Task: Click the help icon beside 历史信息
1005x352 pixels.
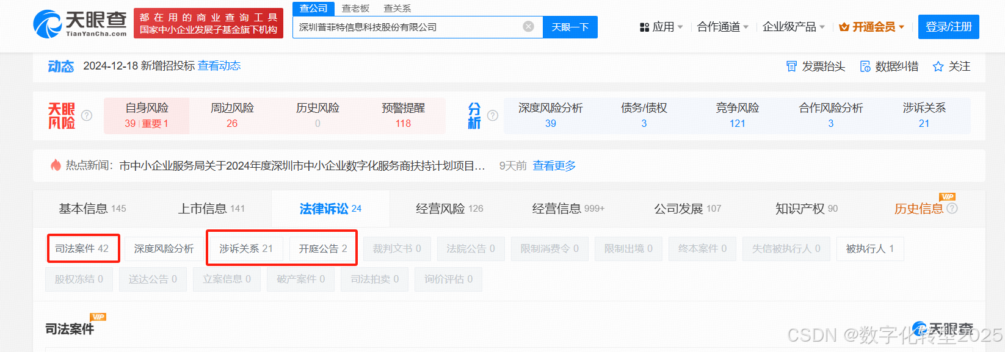Action: coord(952,209)
